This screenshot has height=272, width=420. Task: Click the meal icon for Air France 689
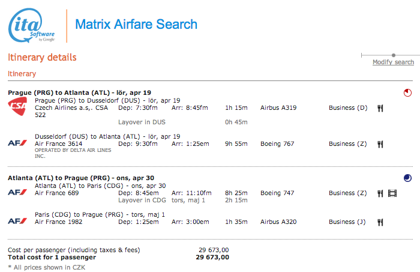pos(380,193)
